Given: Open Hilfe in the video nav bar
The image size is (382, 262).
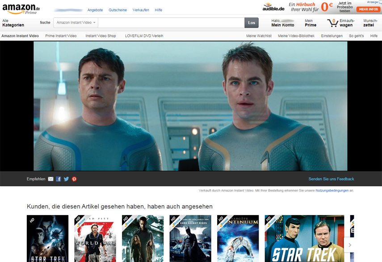Looking at the screenshot, I should click(x=374, y=36).
